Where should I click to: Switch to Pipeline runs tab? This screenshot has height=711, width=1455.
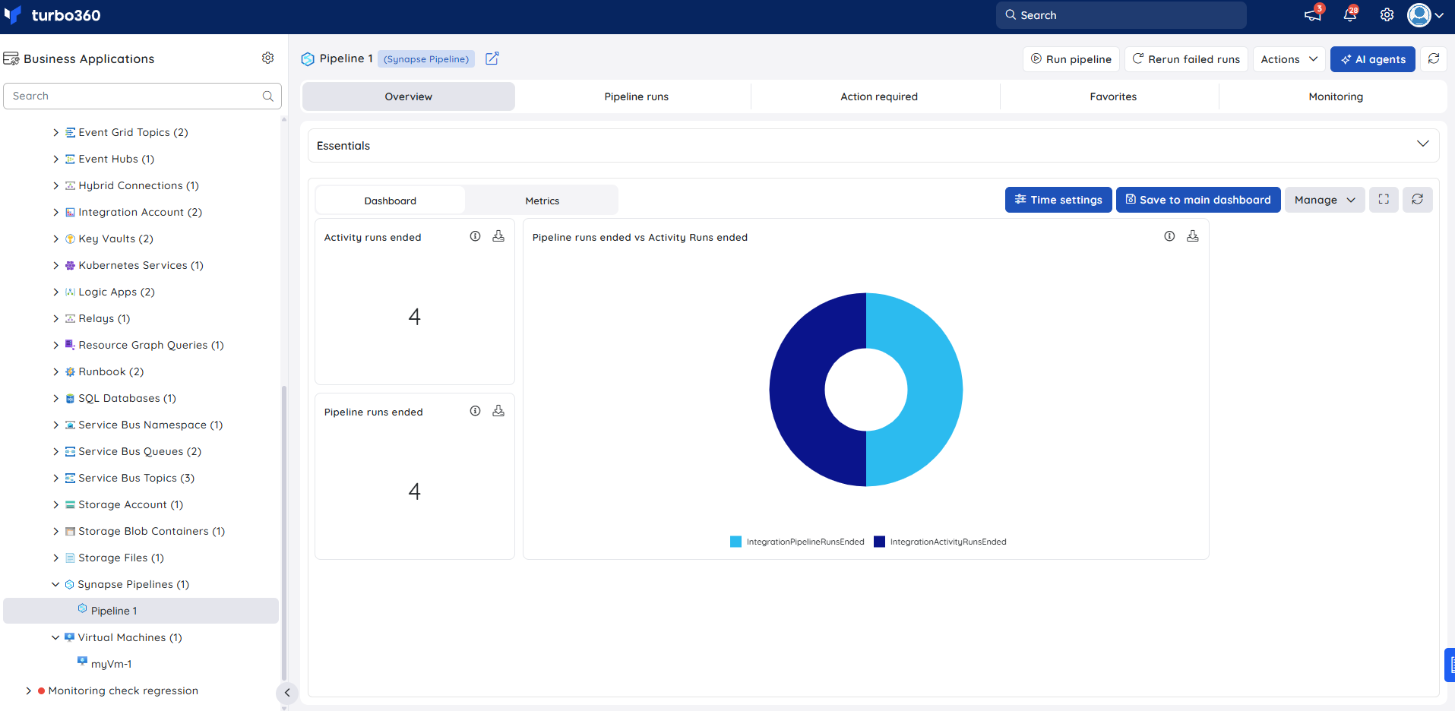(x=636, y=96)
